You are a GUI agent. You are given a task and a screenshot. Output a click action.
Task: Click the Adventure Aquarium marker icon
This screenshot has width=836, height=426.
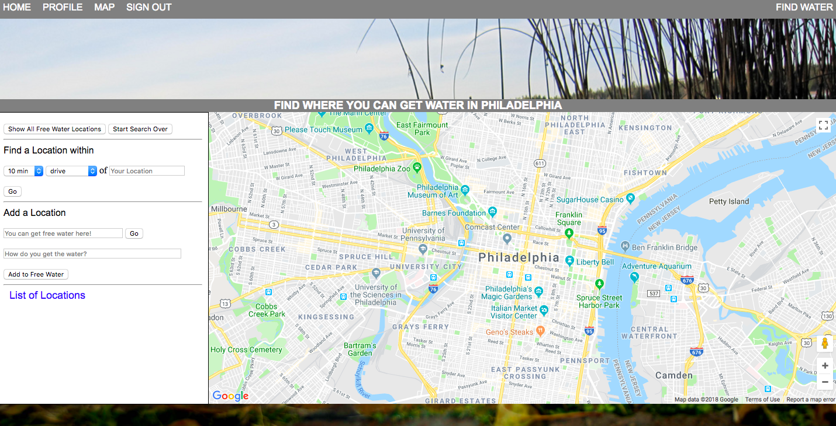(634, 277)
